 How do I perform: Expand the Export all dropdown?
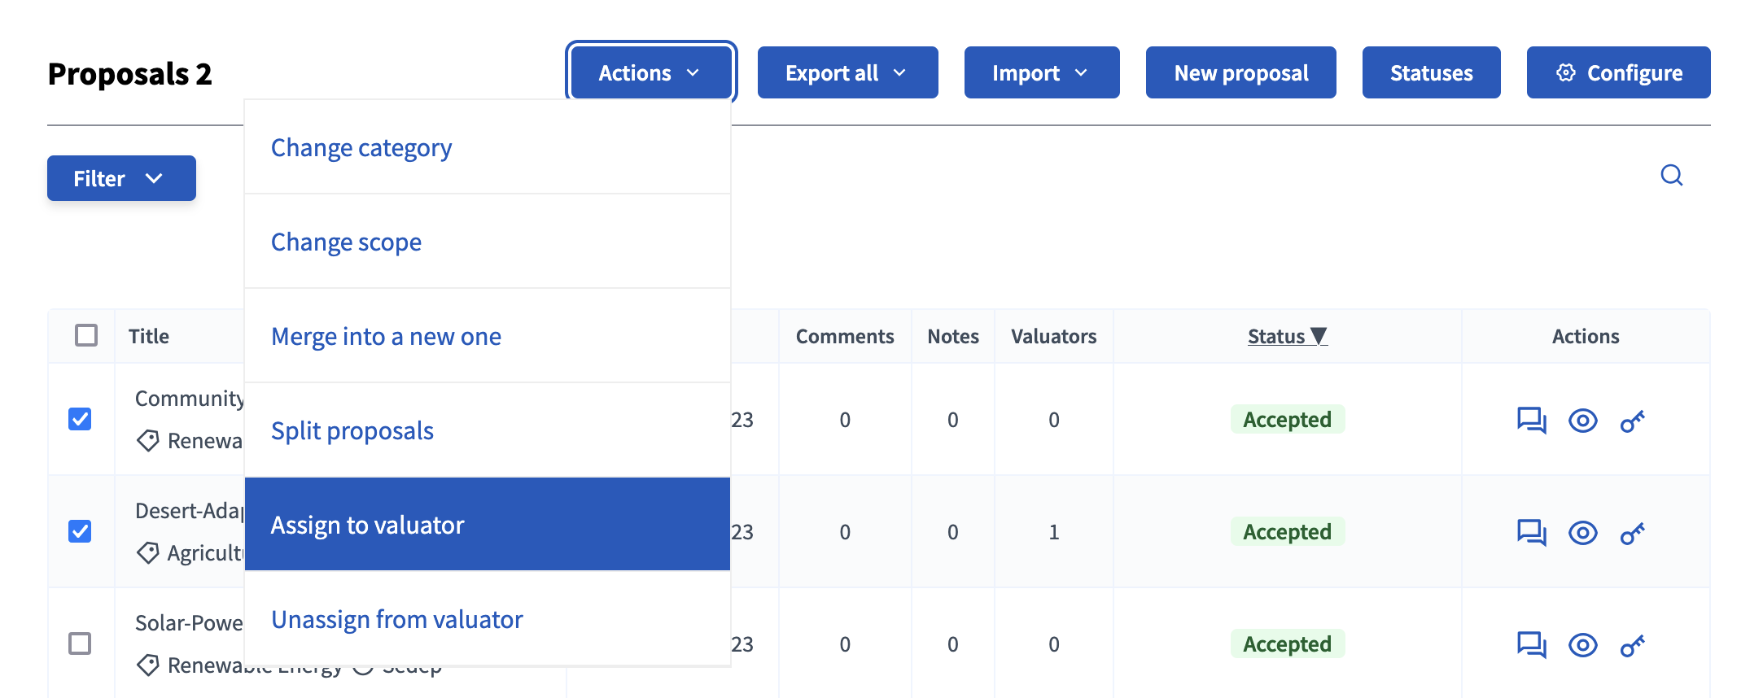(847, 73)
